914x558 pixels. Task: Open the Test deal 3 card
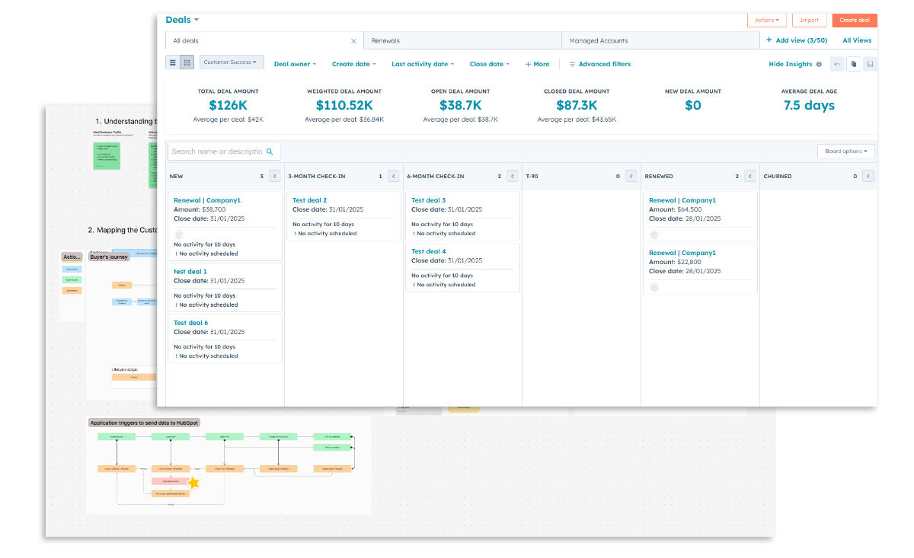(x=428, y=200)
